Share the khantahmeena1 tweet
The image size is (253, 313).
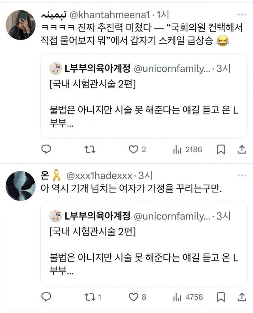tap(242, 149)
